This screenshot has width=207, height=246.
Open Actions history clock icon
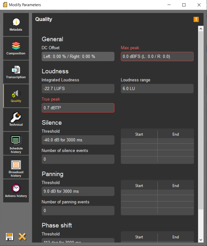coord(16,191)
